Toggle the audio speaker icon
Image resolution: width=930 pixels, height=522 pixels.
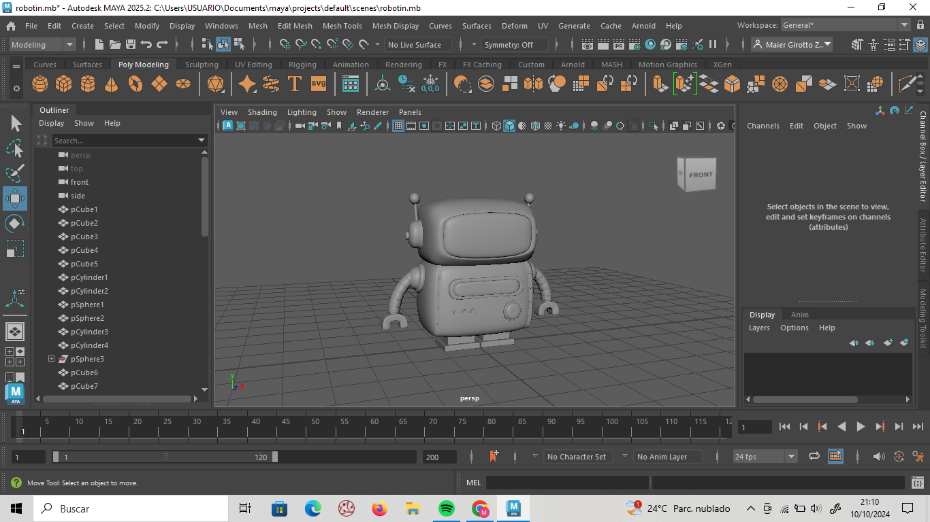pos(879,457)
